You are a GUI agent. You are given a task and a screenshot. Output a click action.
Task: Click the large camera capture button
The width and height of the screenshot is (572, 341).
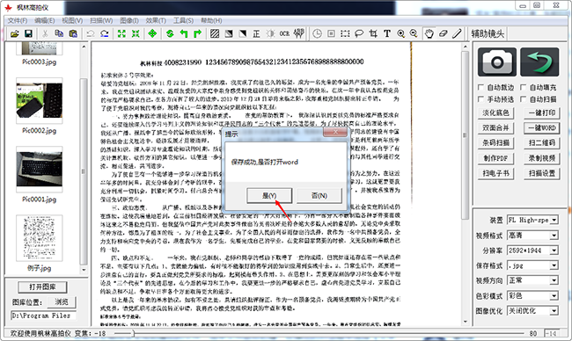tap(497, 62)
